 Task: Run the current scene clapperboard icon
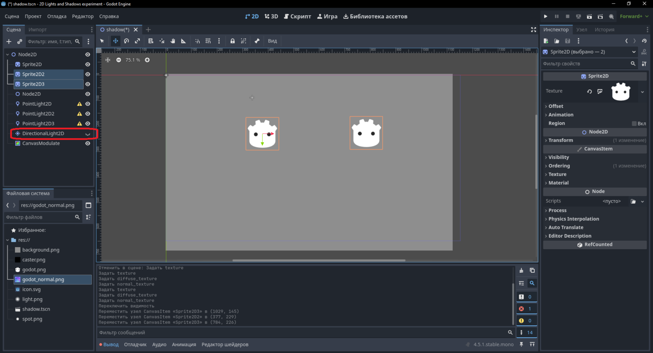(x=589, y=16)
